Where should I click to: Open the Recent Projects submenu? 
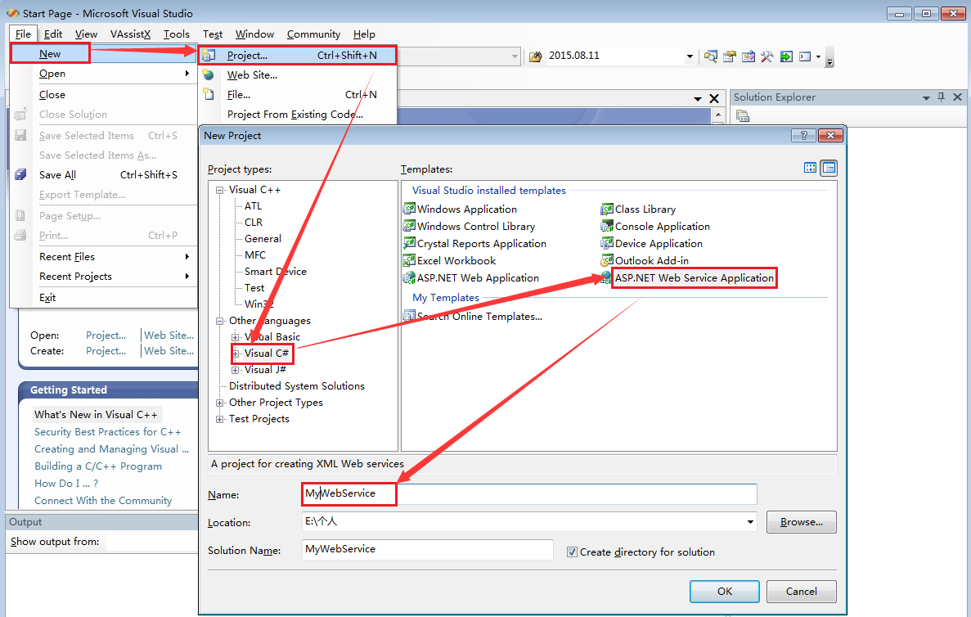click(103, 277)
